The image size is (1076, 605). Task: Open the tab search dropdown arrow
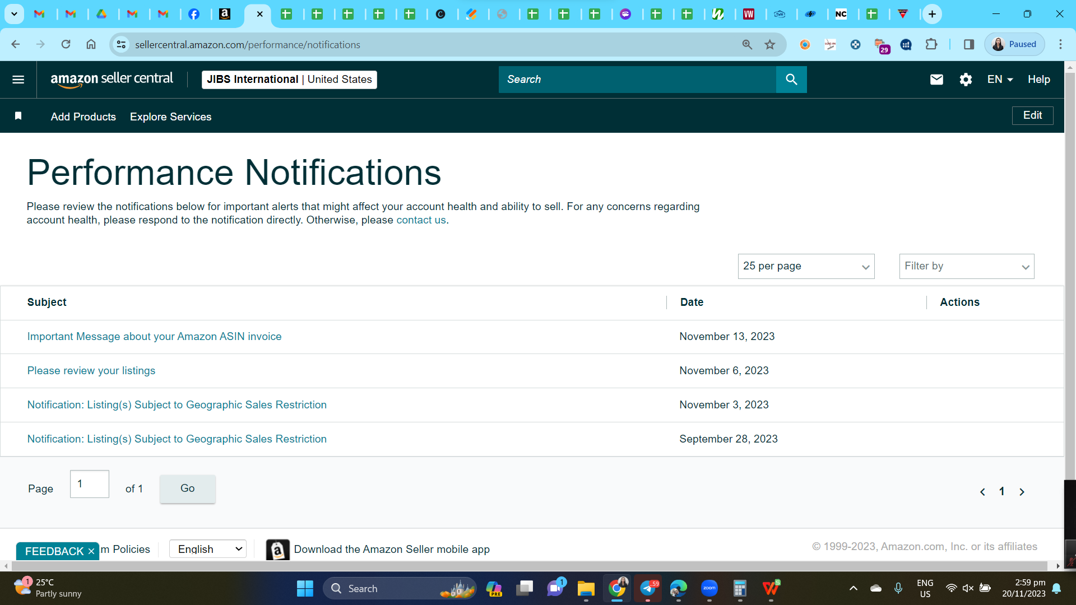tap(14, 14)
